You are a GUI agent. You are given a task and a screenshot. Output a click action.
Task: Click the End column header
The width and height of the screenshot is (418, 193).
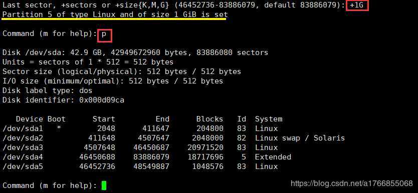pyautogui.click(x=162, y=119)
